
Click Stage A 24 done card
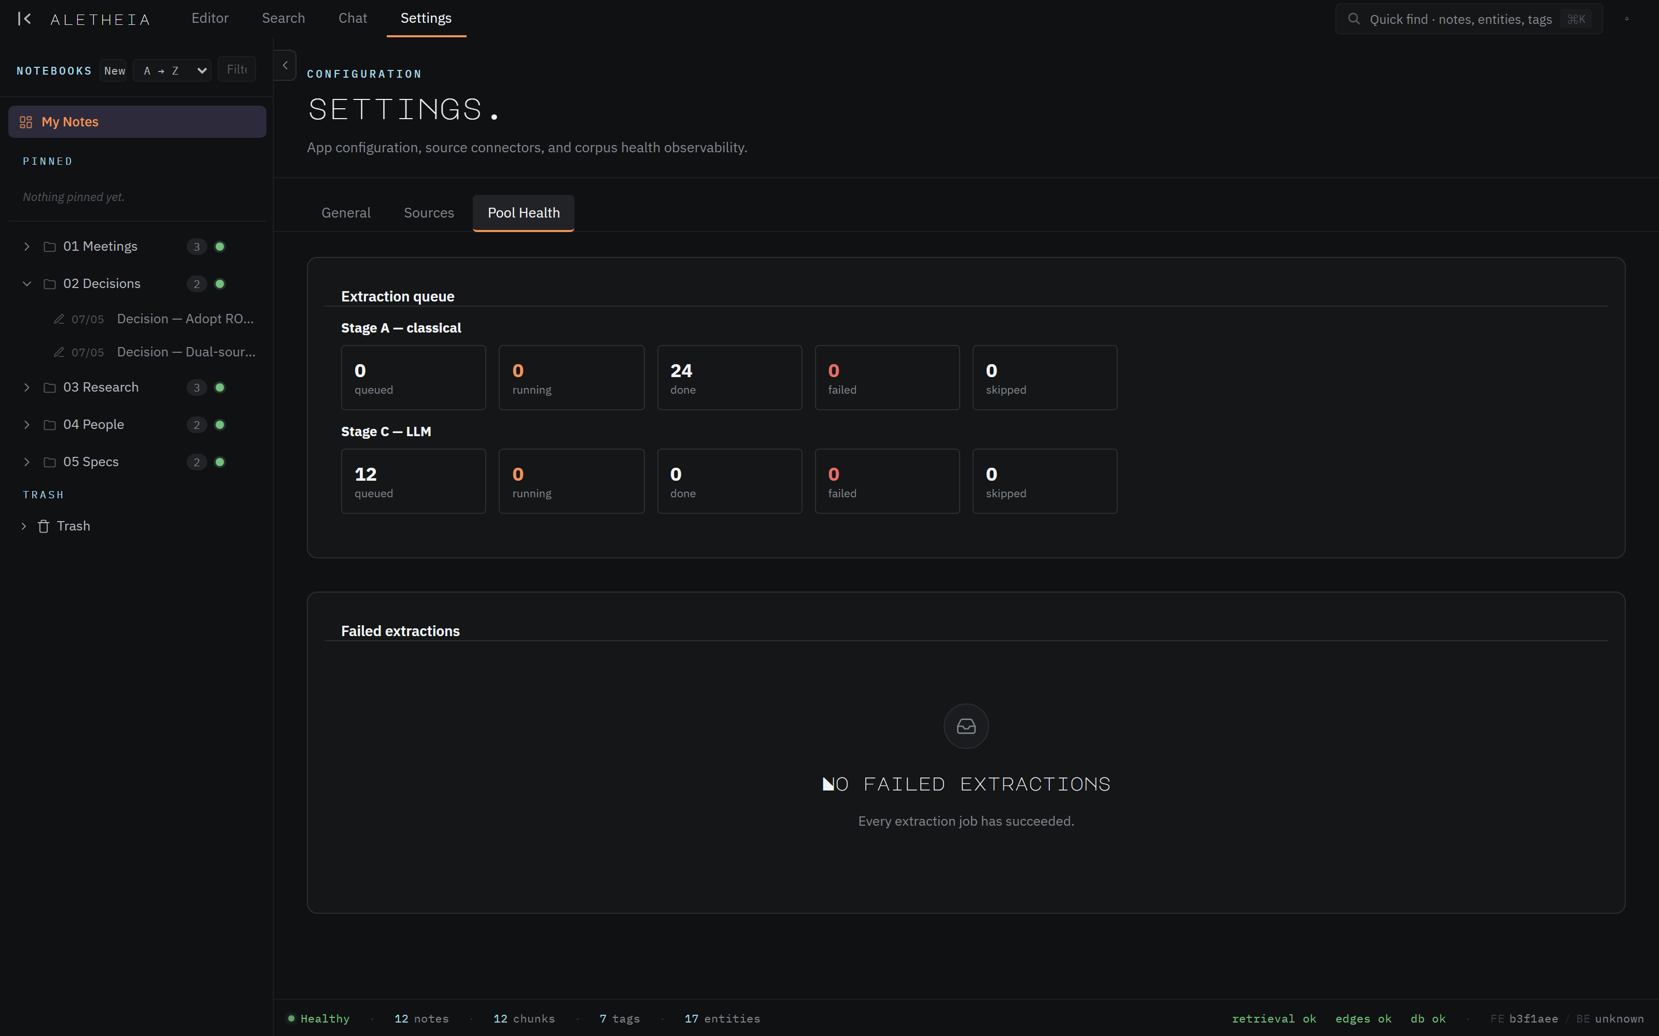729,378
